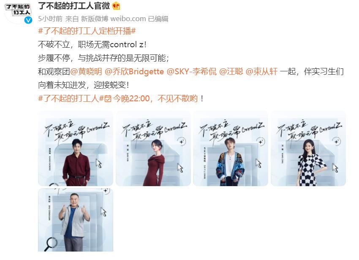Open the mention @汪聪

[x=231, y=72]
